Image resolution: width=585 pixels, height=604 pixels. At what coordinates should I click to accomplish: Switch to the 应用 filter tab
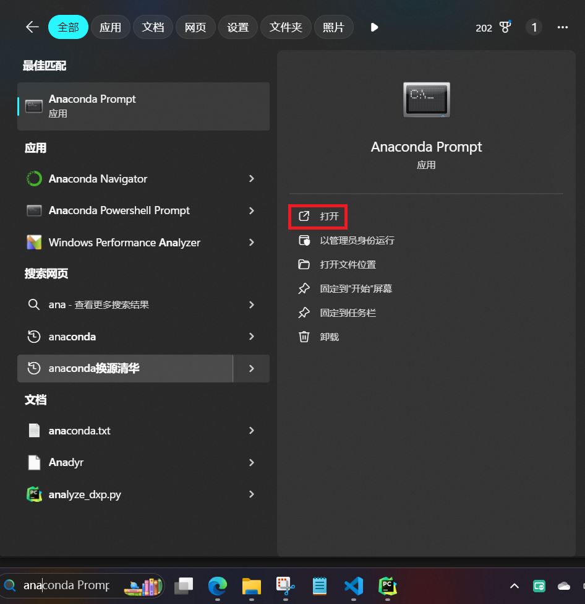click(111, 27)
